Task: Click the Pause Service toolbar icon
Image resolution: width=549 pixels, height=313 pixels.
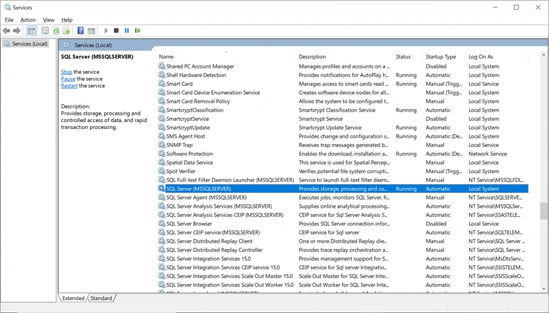Action: pos(127,31)
